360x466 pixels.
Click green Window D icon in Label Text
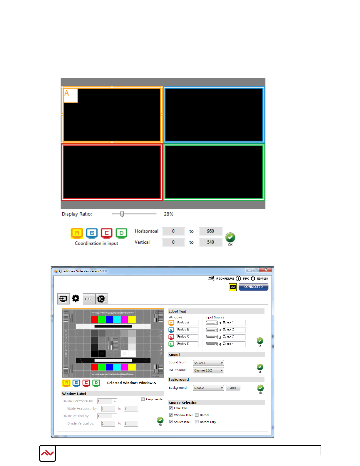(x=171, y=344)
